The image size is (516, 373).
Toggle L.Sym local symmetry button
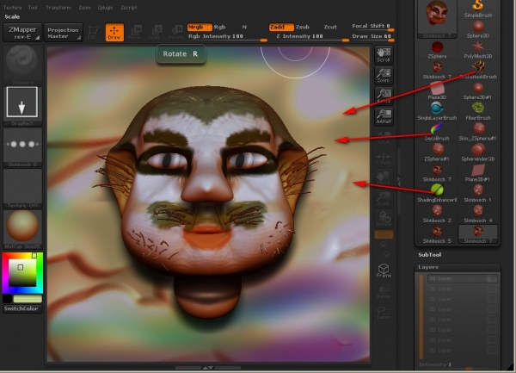coord(384,158)
